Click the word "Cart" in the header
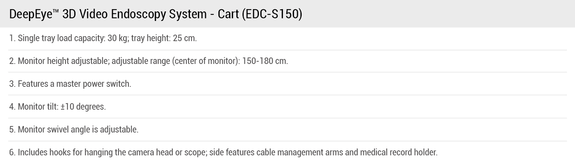The image size is (575, 166). click(228, 14)
